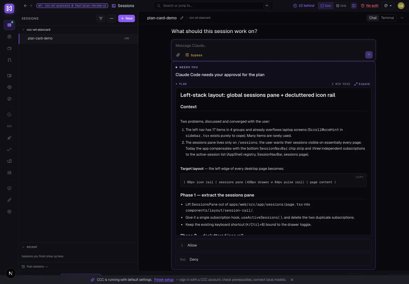Open the clock icon in the left rail

[9, 114]
